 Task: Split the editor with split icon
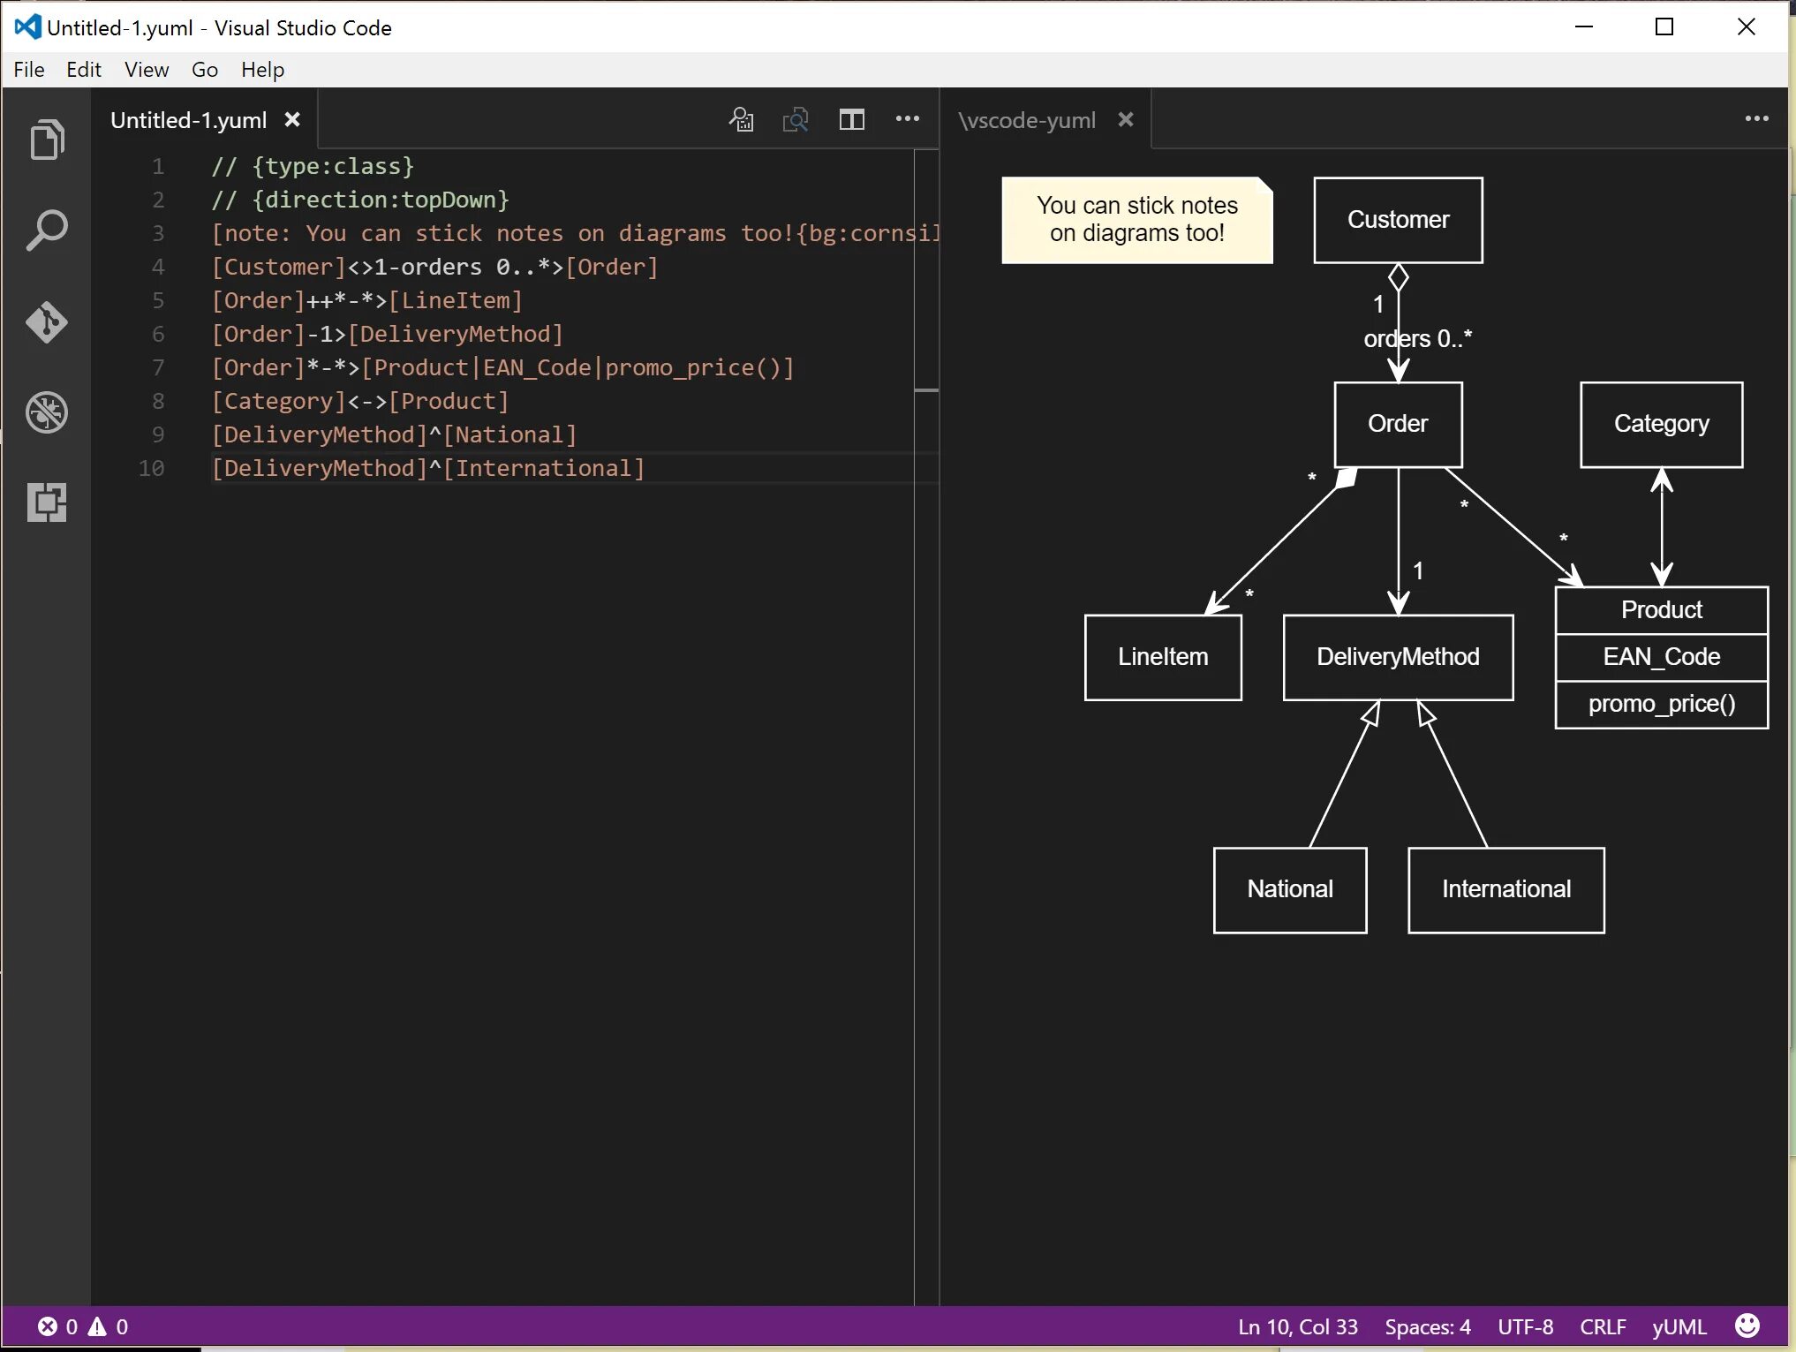[851, 119]
